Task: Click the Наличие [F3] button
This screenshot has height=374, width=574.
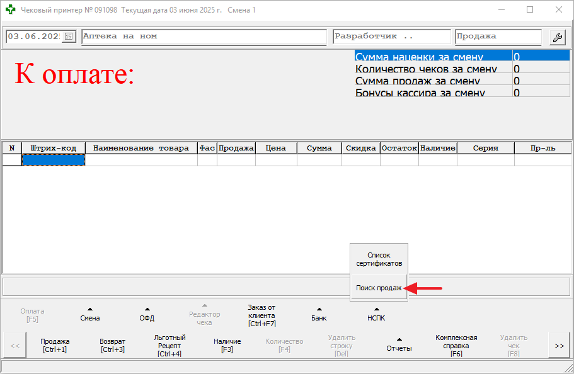Action: 227,345
